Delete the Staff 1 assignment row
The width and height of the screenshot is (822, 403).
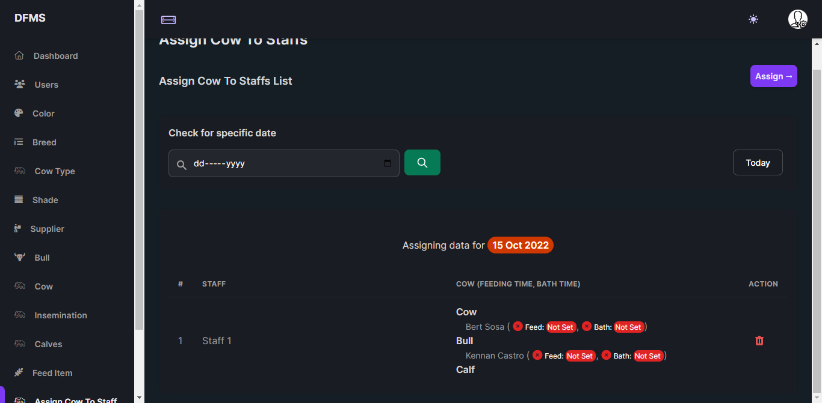point(759,341)
